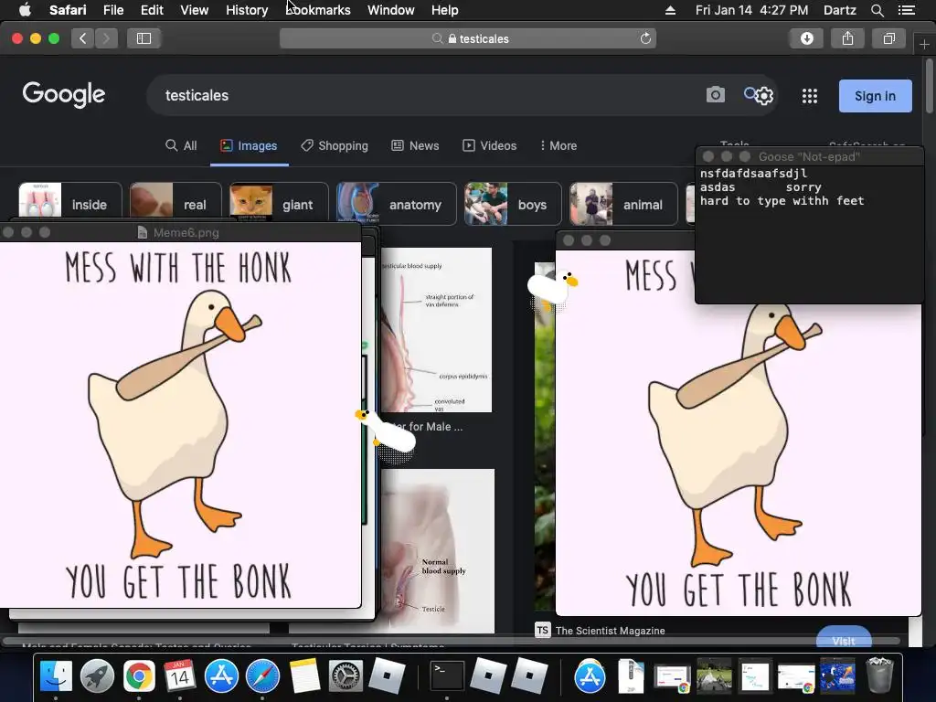Filter images by the anatomy chip
Screen dimensions: 936x702
click(397, 204)
